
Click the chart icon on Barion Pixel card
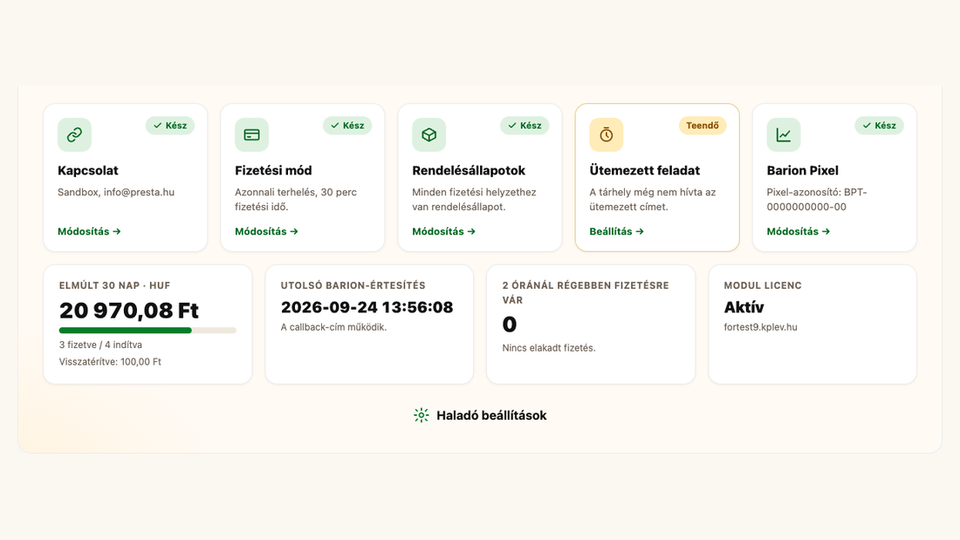[784, 134]
